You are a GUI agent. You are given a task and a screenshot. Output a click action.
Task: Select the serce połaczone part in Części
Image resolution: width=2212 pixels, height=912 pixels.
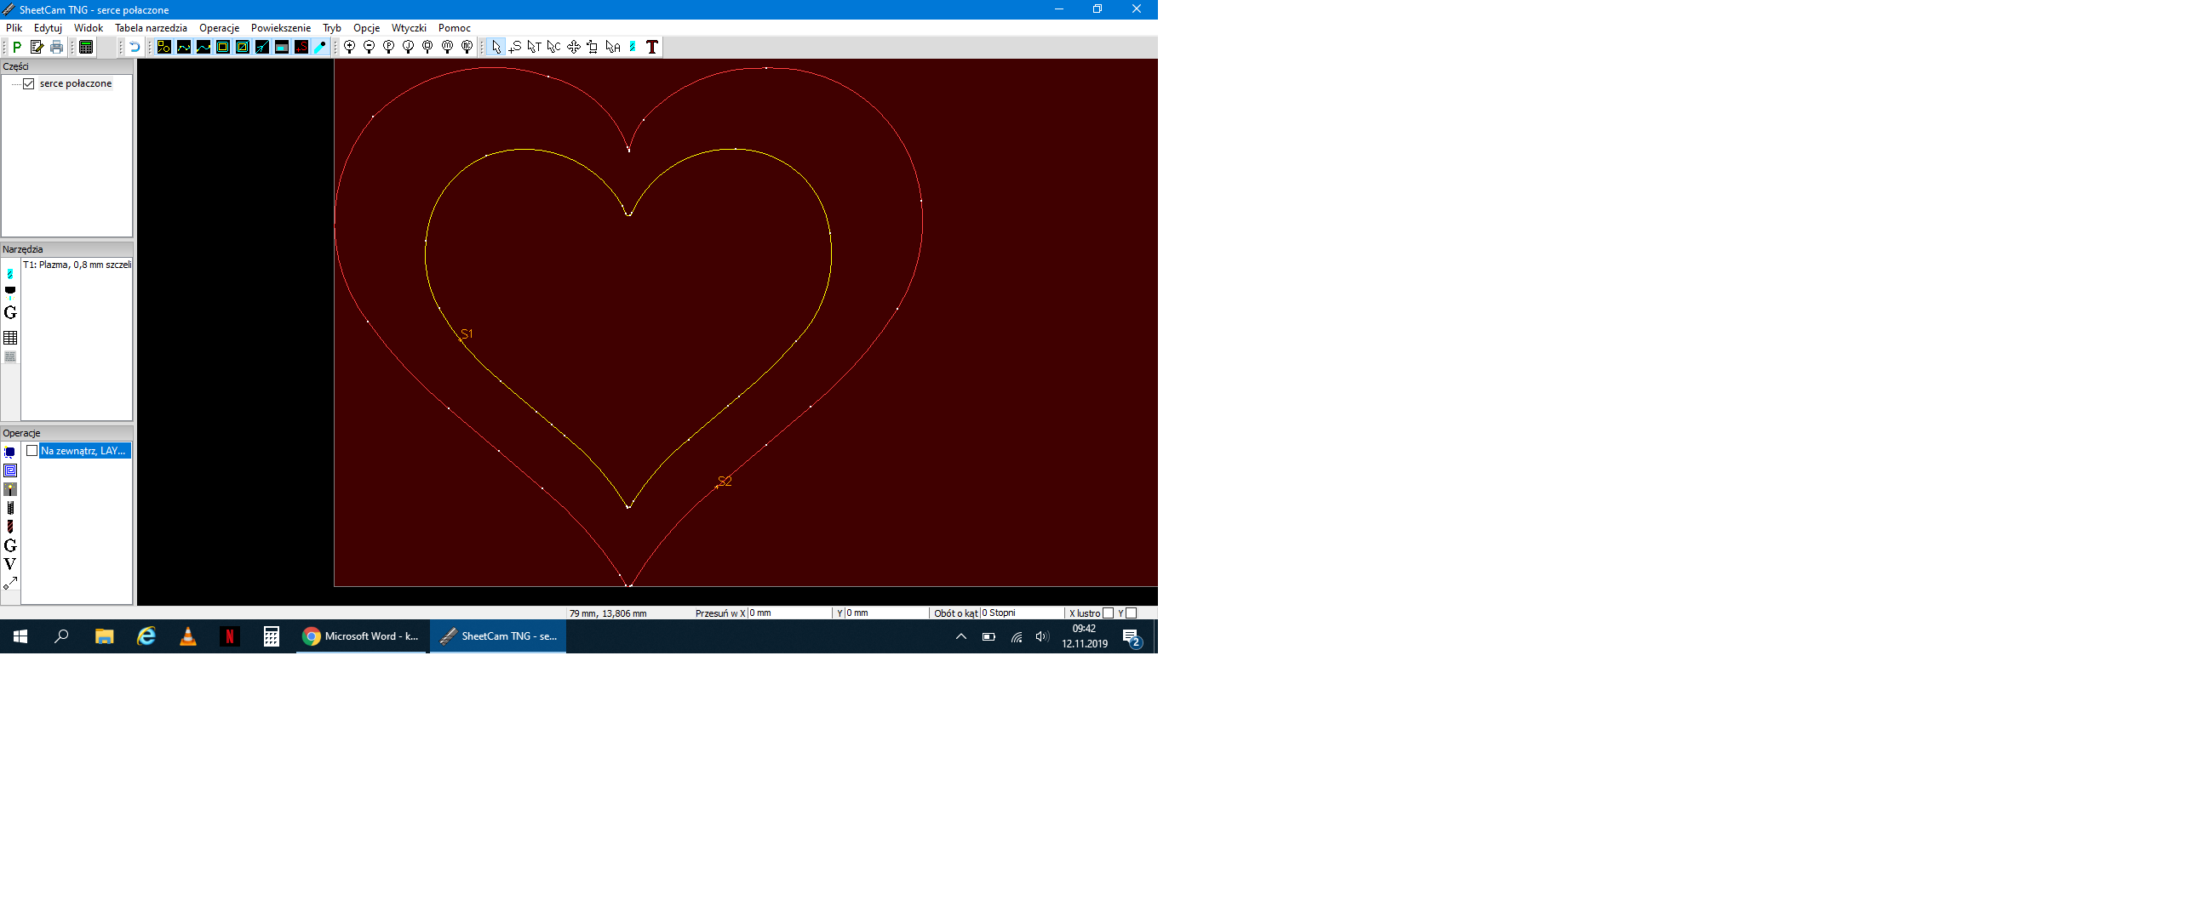click(76, 84)
